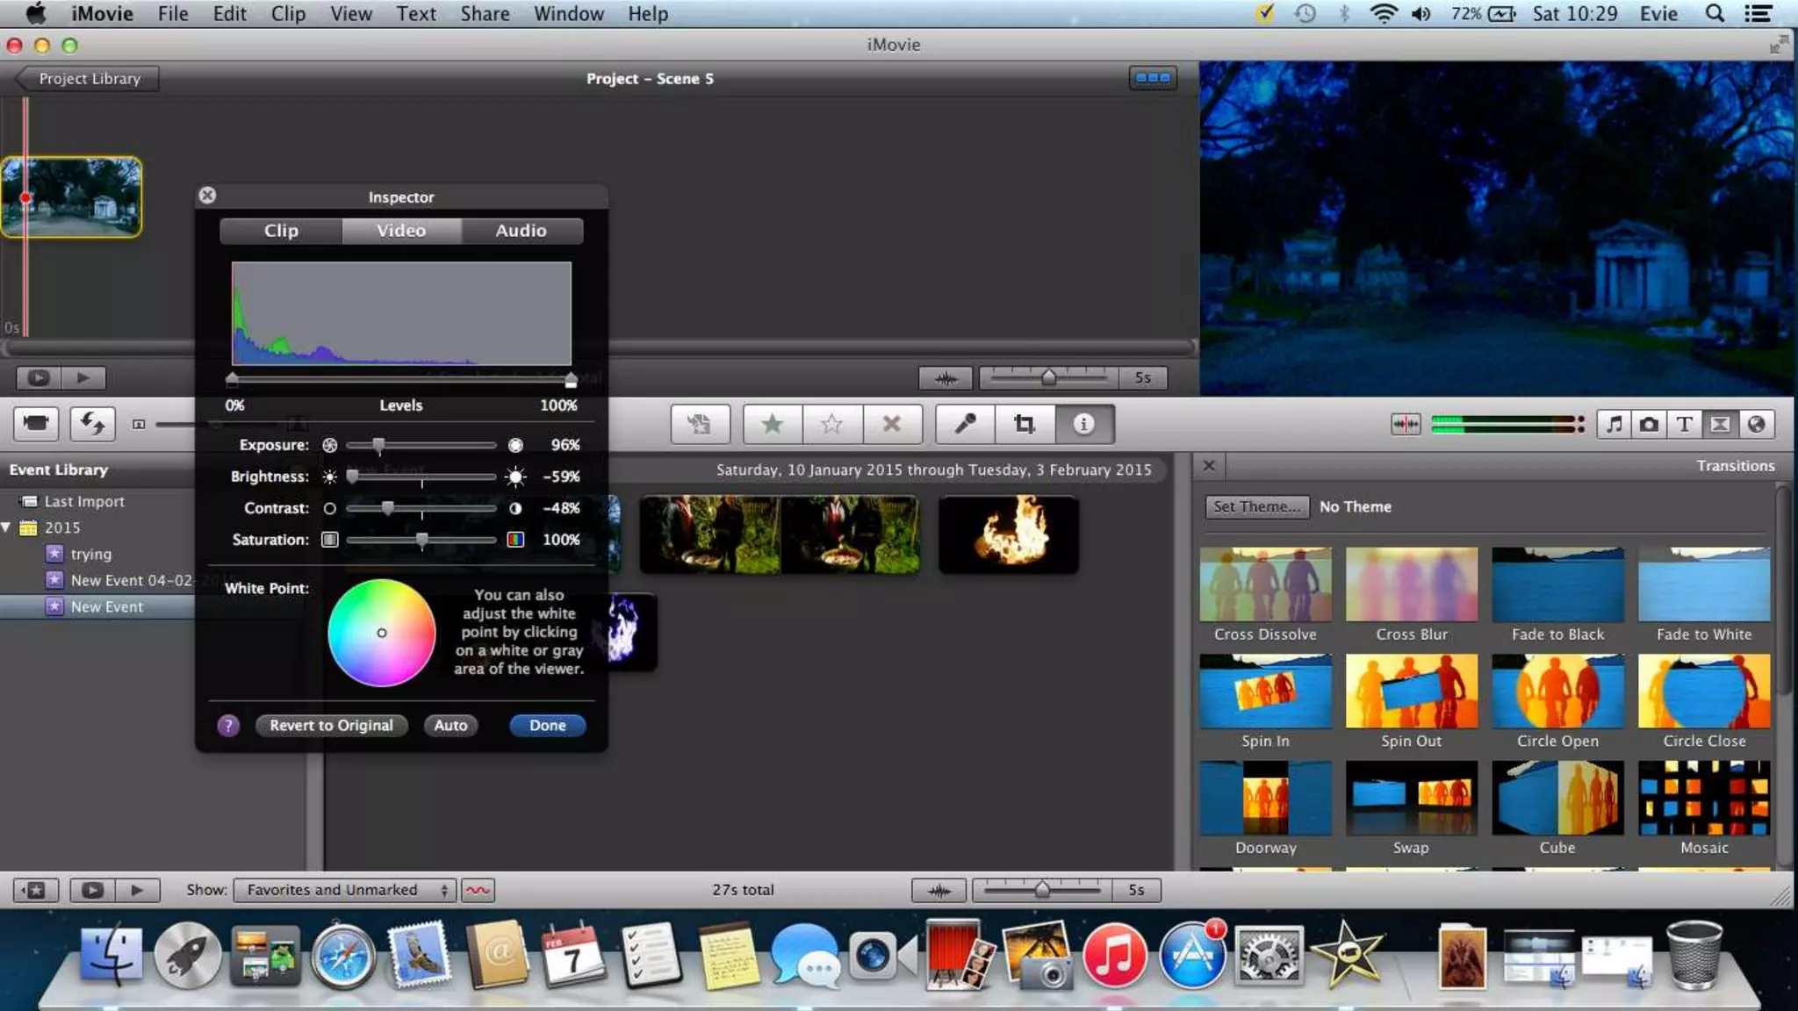Open the Text menu
This screenshot has height=1011, width=1798.
coord(416,14)
